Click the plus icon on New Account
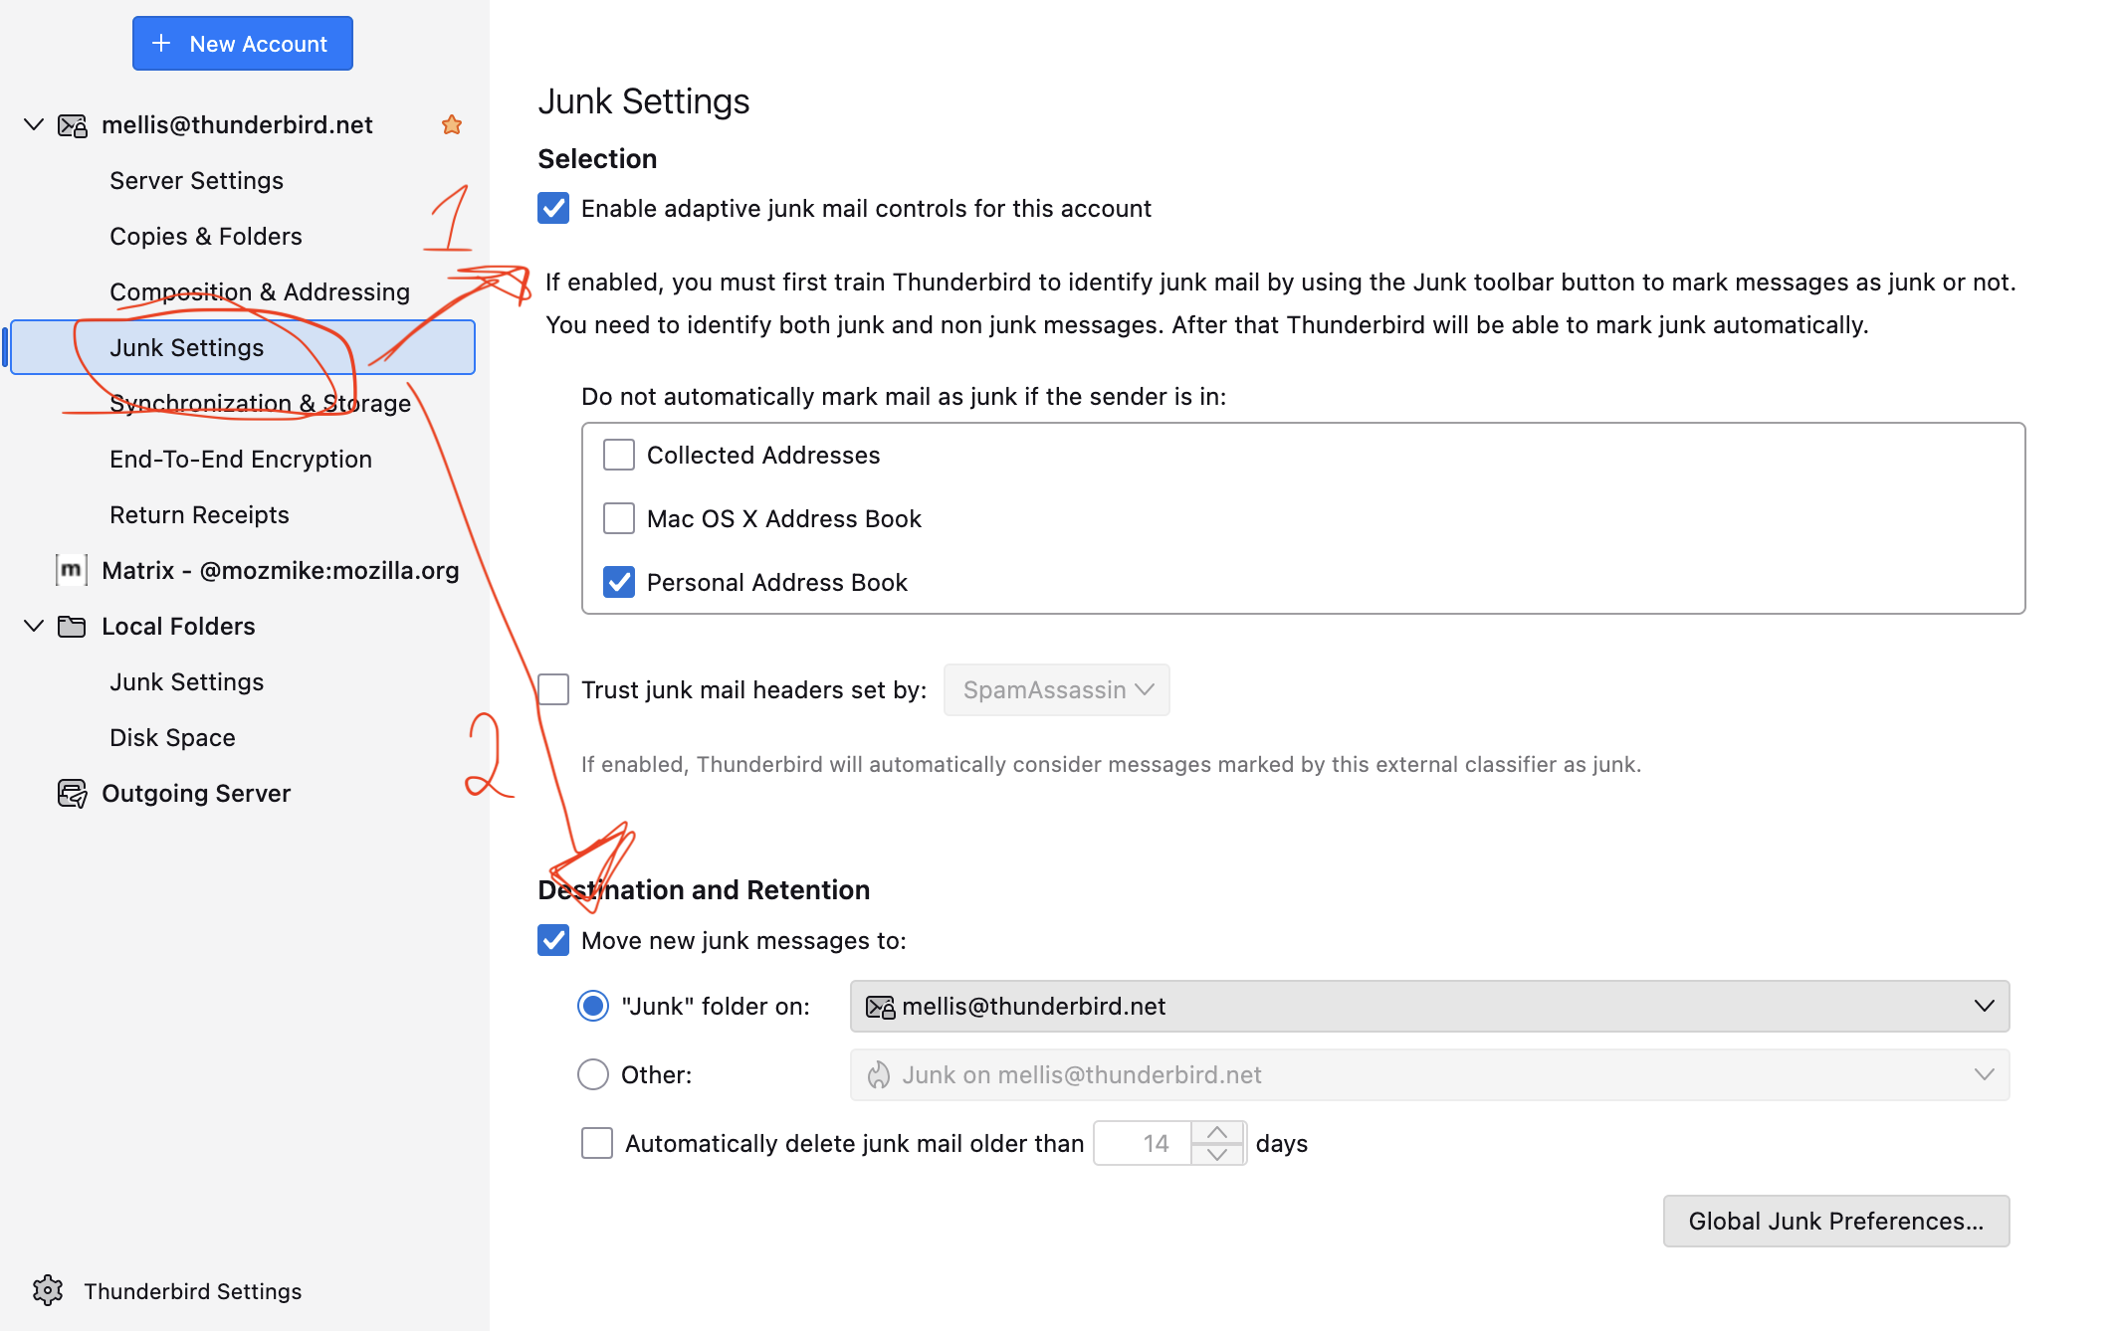The image size is (2114, 1331). tap(161, 44)
